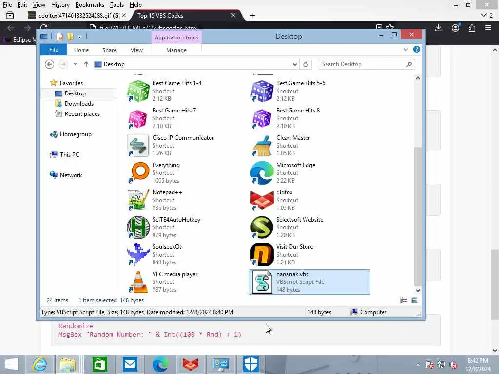Select the nananak.vbs script file icon

coord(262,282)
